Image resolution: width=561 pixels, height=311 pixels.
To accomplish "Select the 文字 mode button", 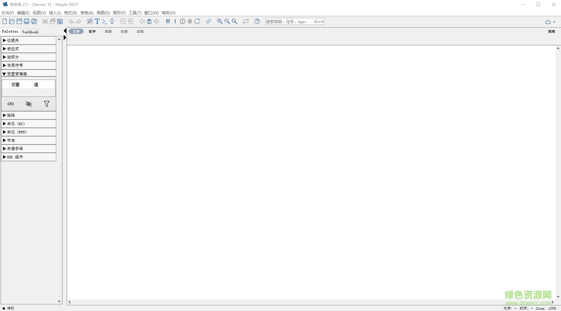I will 76,32.
